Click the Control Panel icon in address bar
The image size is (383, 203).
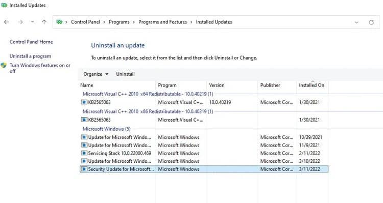pyautogui.click(x=59, y=22)
